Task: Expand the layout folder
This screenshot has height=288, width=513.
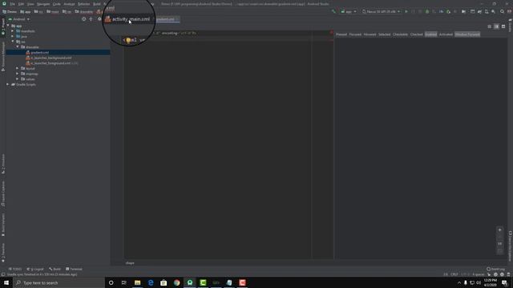Action: (18, 68)
